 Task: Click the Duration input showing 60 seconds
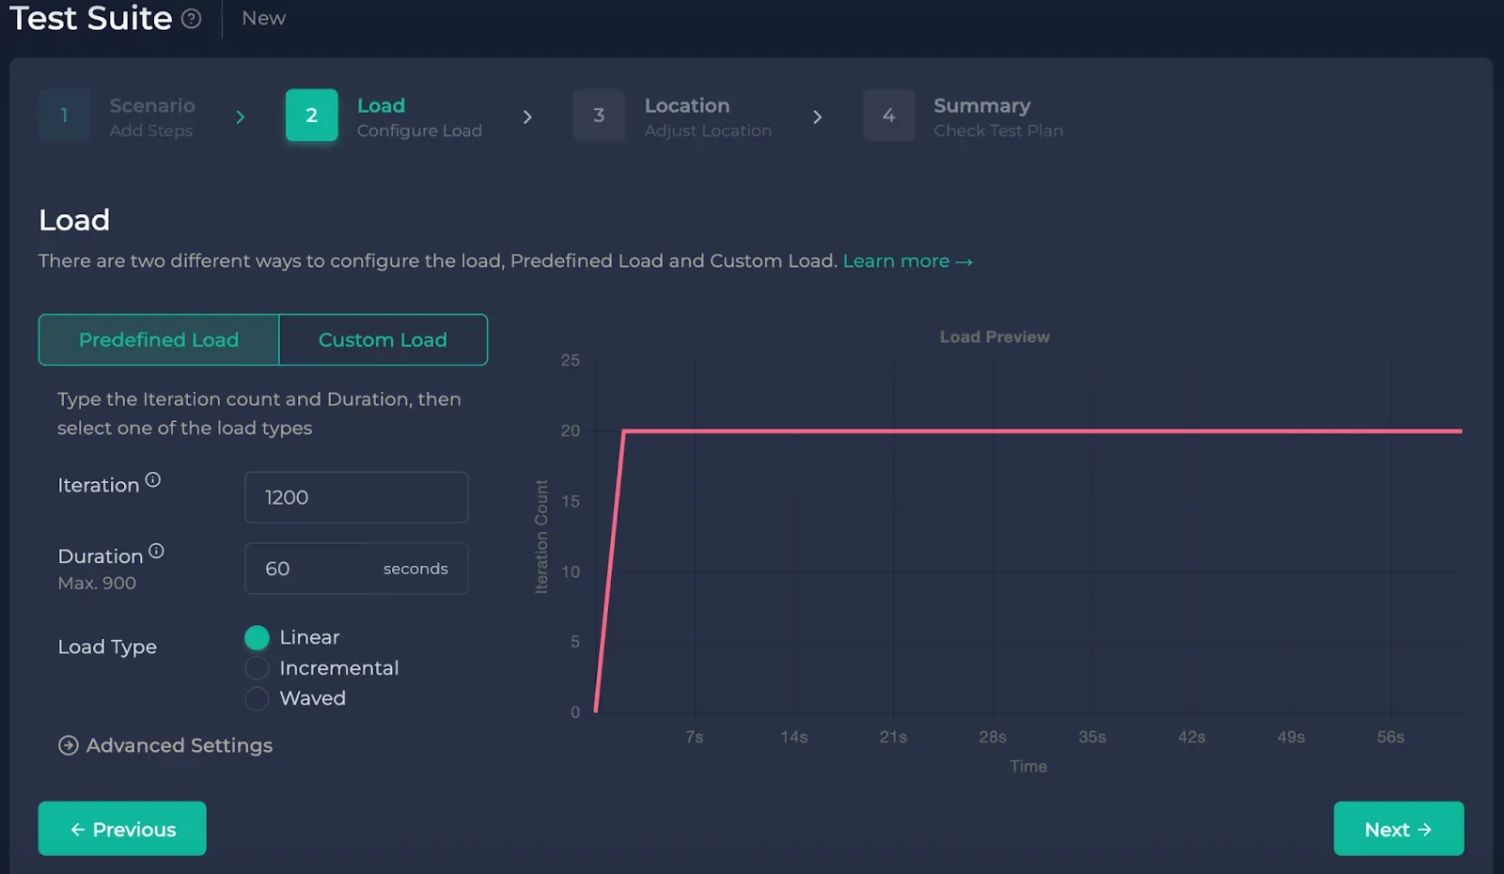tap(356, 568)
